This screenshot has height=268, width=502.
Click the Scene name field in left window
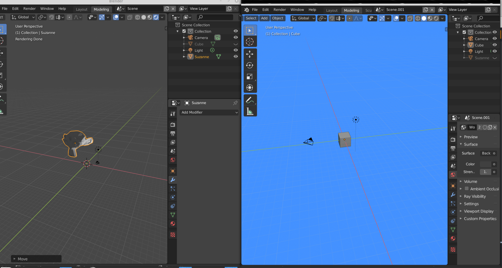click(145, 9)
